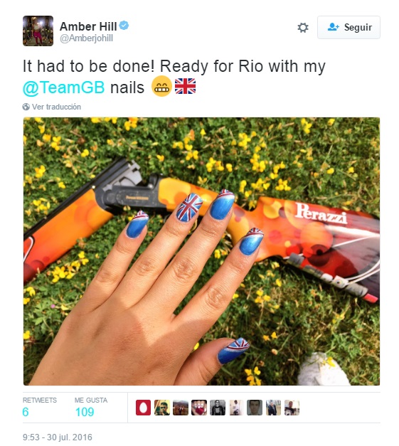Screen dimensions: 399x446
Task: Click the verified badge next to Amber Hill
Action: [124, 26]
